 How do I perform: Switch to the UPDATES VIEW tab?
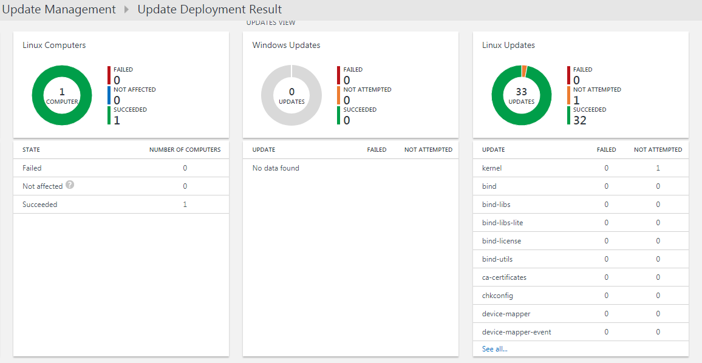270,22
